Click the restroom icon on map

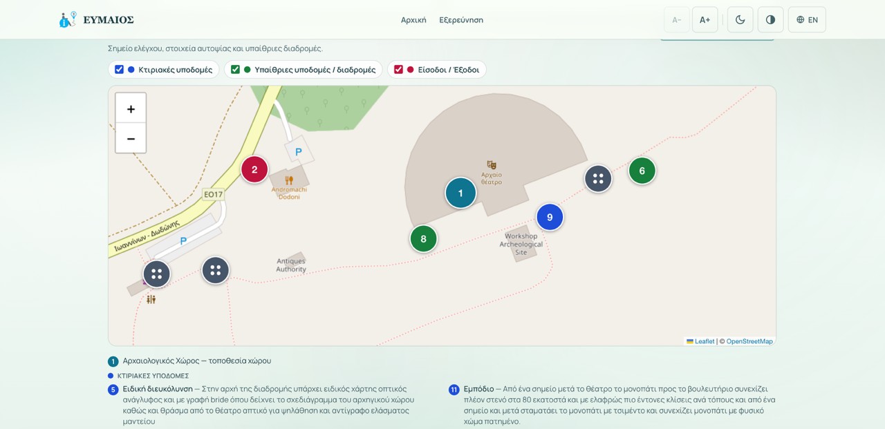pyautogui.click(x=151, y=299)
